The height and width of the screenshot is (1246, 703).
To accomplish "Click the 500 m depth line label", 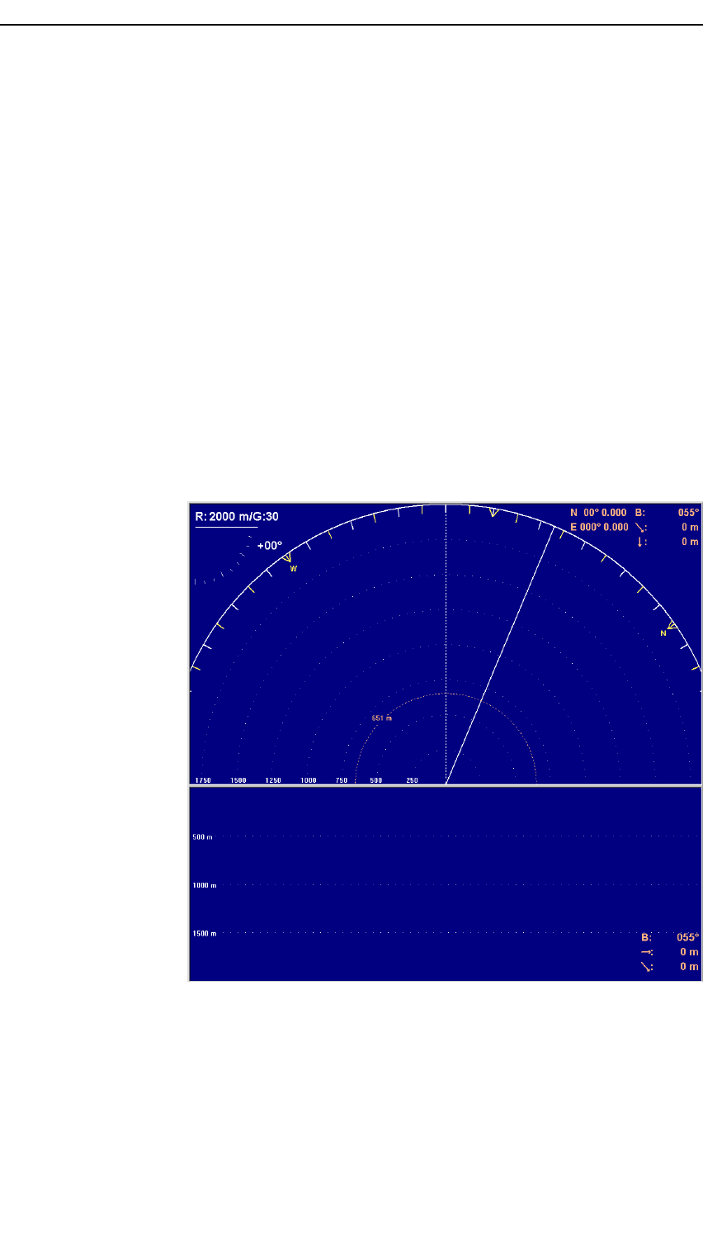I will coord(202,837).
